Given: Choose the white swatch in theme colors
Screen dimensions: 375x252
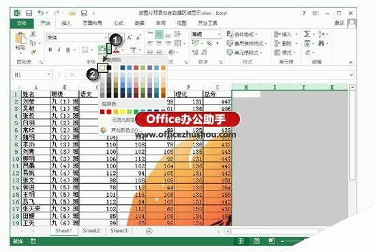Looking at the screenshot, I should pyautogui.click(x=102, y=68).
